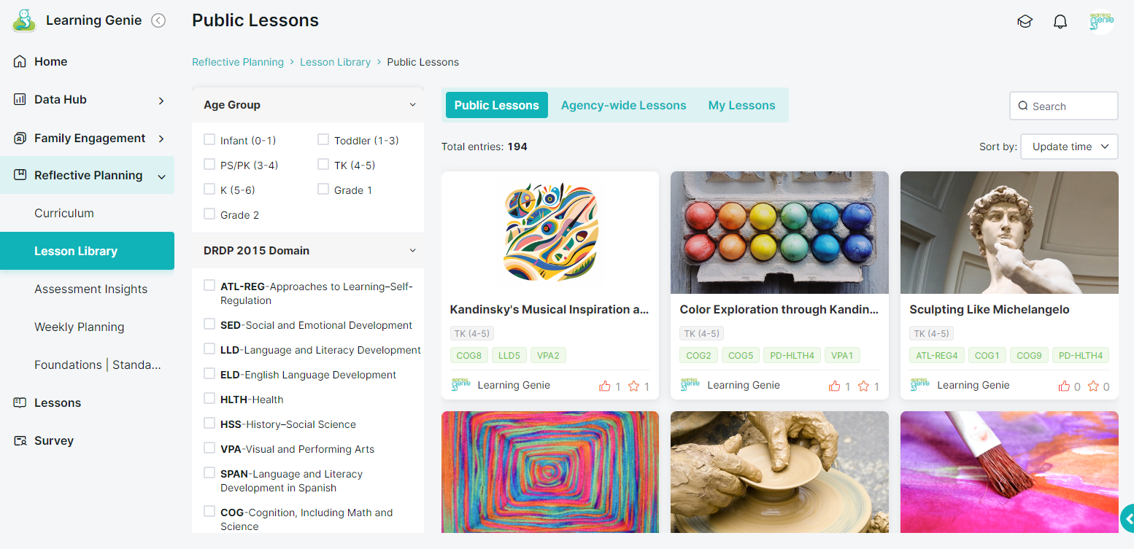
Task: Switch to the My Lessons tab
Action: click(x=741, y=105)
